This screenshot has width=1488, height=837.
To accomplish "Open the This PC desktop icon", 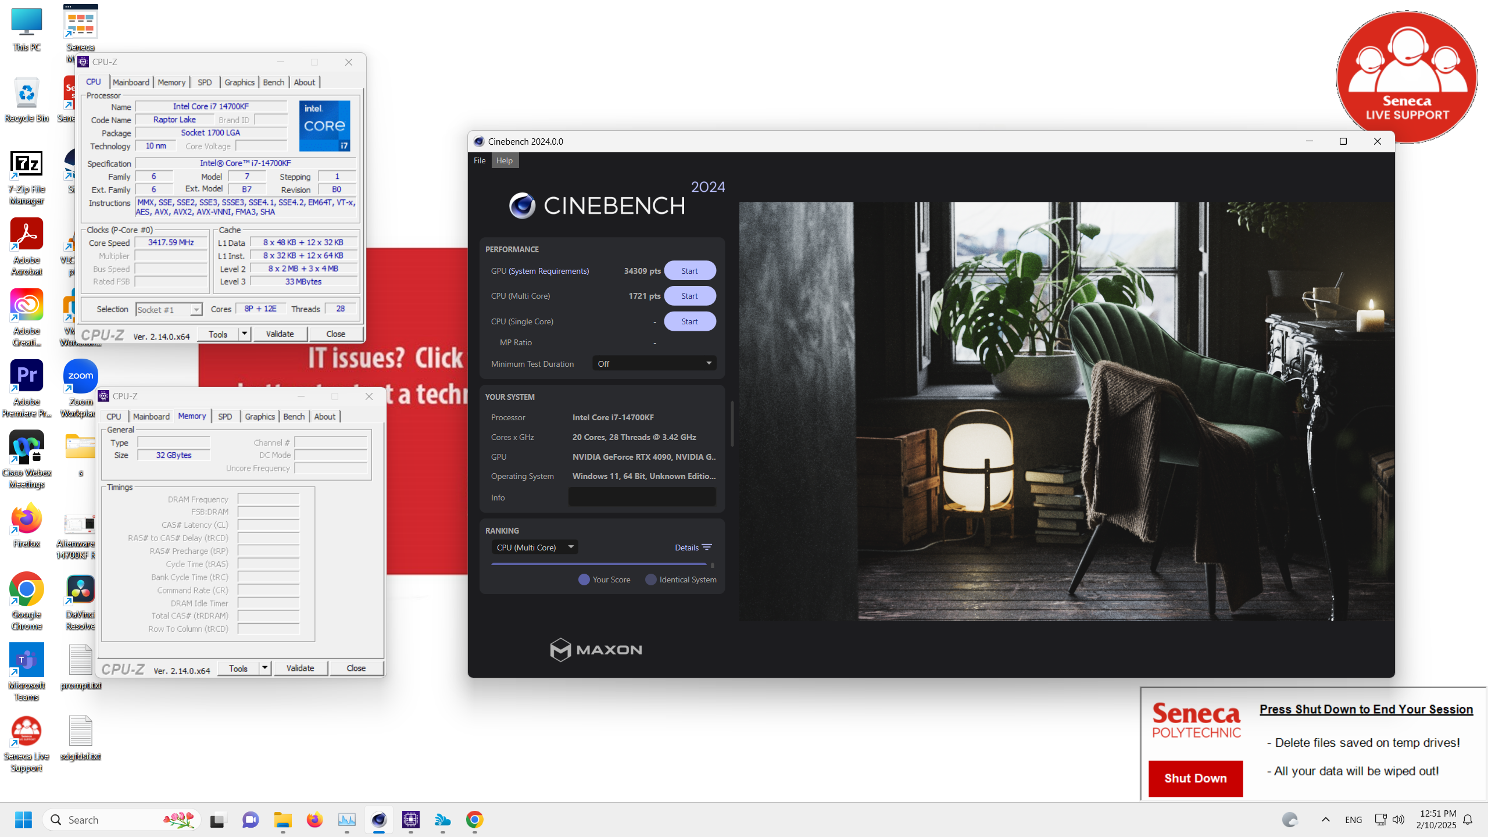I will pos(27,29).
